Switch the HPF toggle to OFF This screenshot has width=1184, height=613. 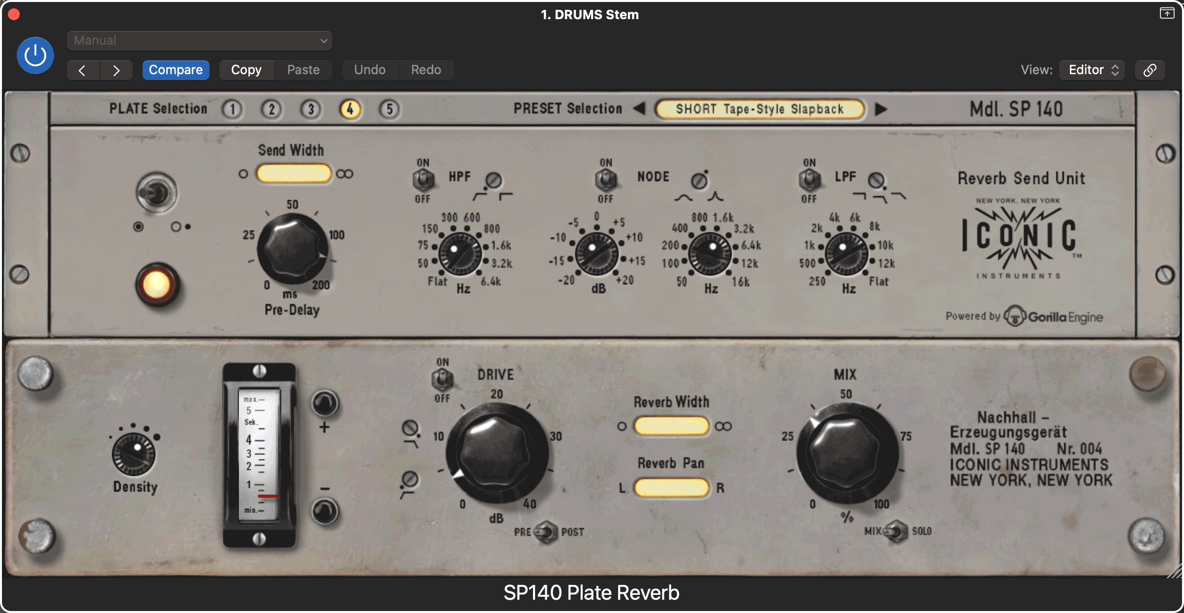tap(423, 182)
